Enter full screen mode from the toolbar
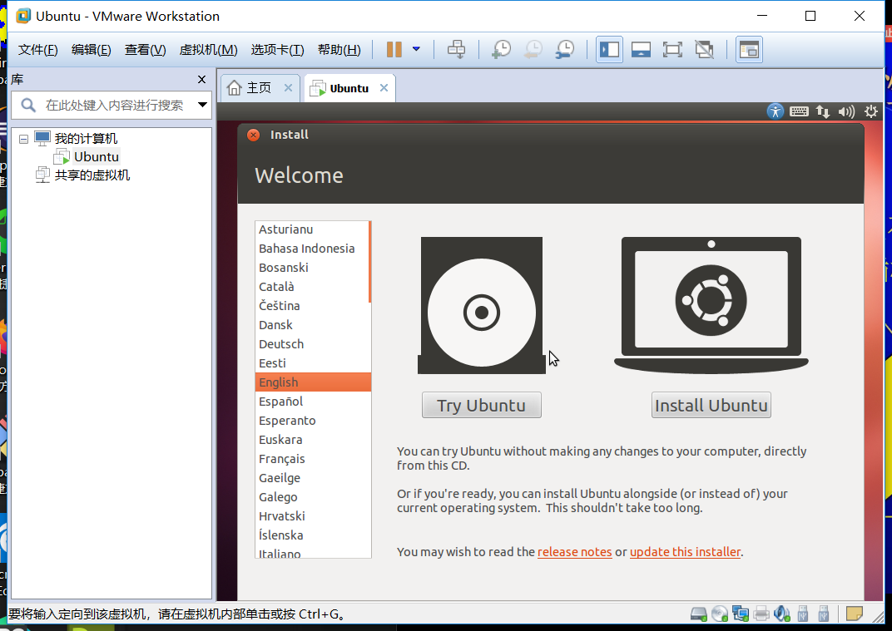The height and width of the screenshot is (631, 892). point(672,49)
